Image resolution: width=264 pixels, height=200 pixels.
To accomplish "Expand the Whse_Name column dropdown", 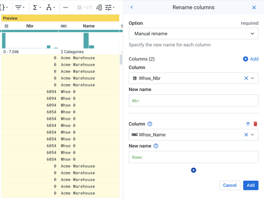I will (x=252, y=135).
